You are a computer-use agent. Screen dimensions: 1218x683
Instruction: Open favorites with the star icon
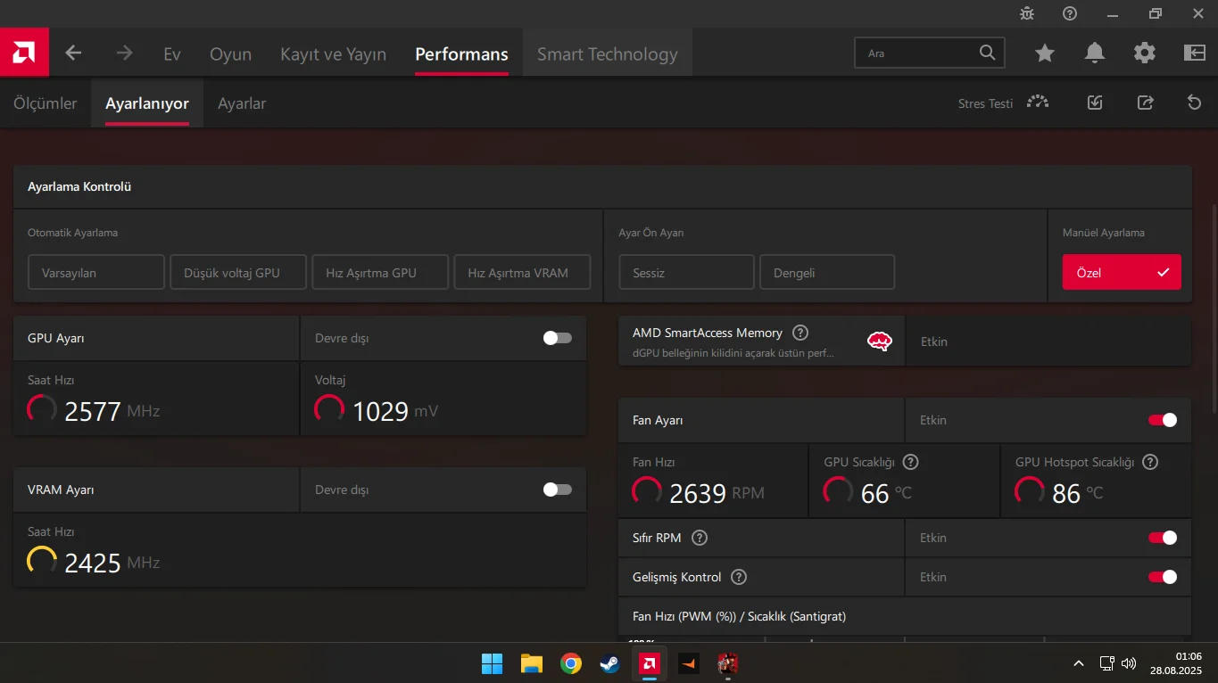click(x=1045, y=53)
